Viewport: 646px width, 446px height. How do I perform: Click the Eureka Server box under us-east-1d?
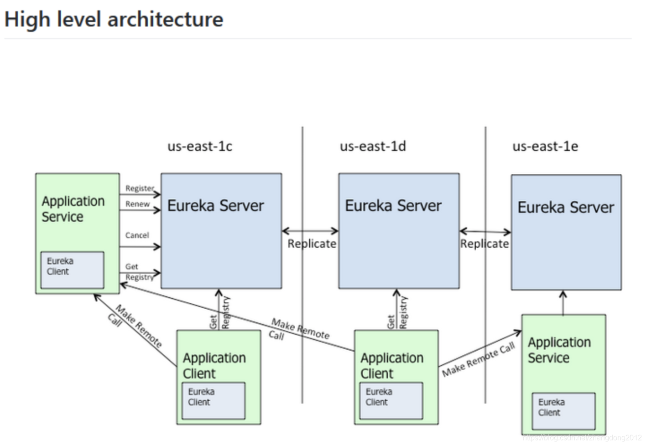[x=399, y=231]
